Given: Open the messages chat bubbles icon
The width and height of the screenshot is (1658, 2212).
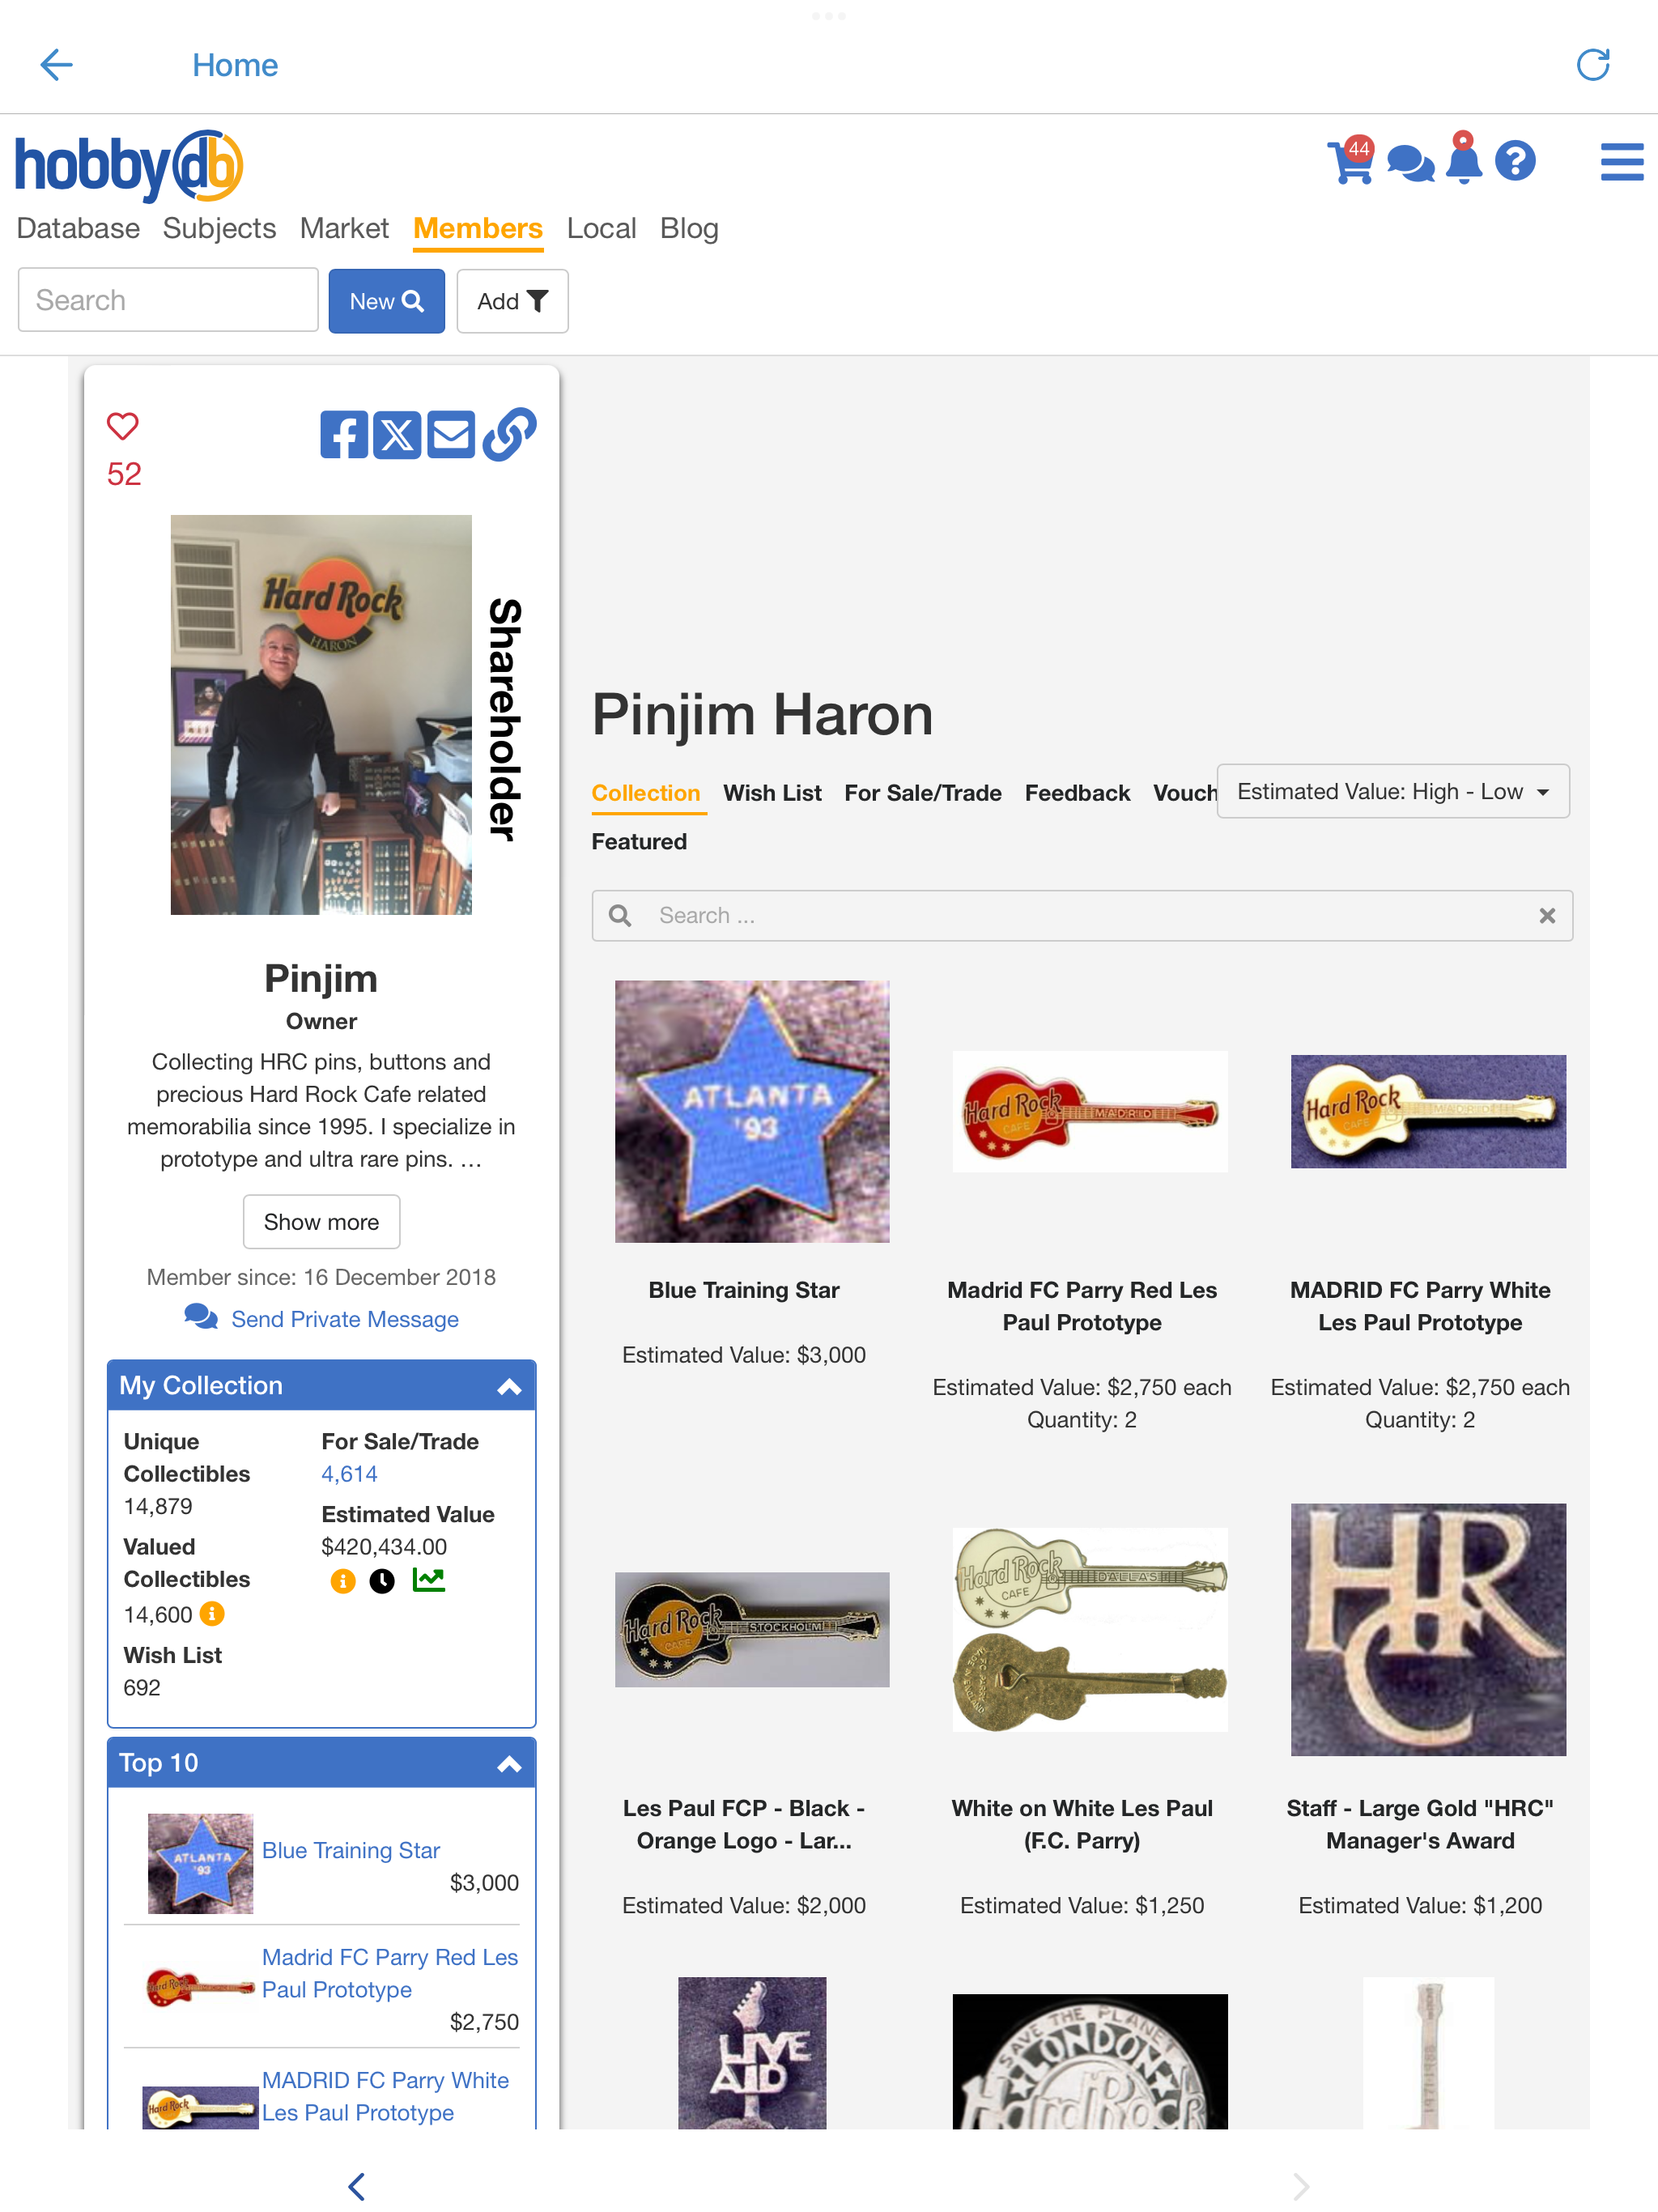Looking at the screenshot, I should click(x=1410, y=163).
